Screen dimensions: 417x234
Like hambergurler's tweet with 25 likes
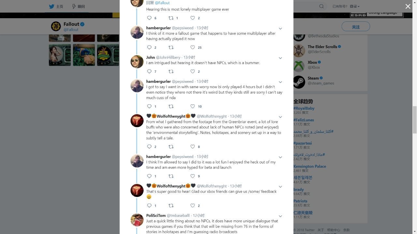(x=193, y=47)
